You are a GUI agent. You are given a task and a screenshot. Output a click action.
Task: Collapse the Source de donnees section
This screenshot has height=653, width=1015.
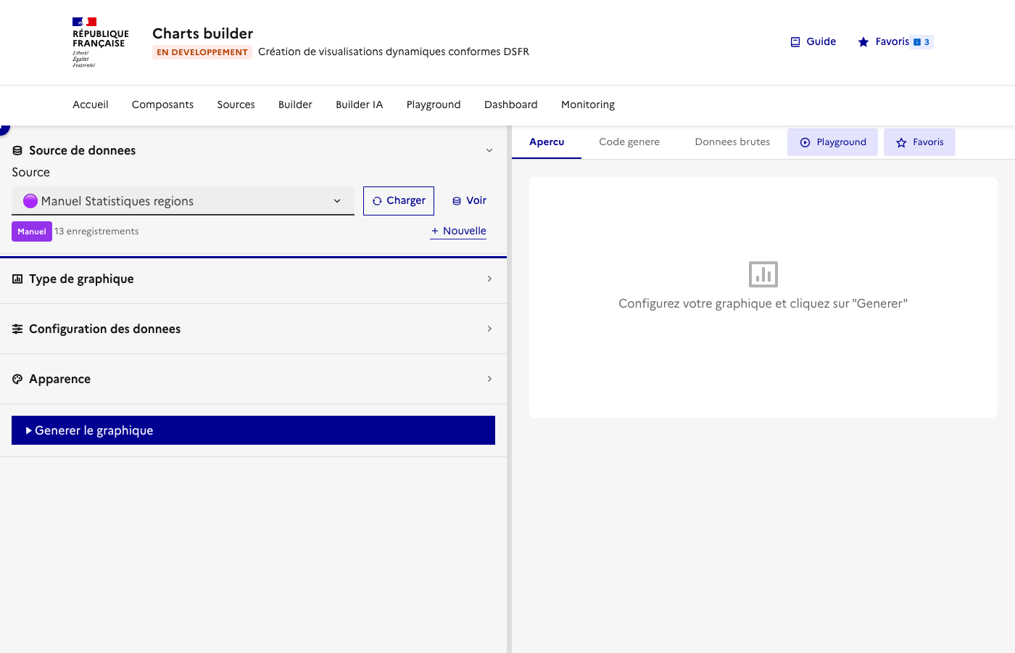tap(489, 150)
